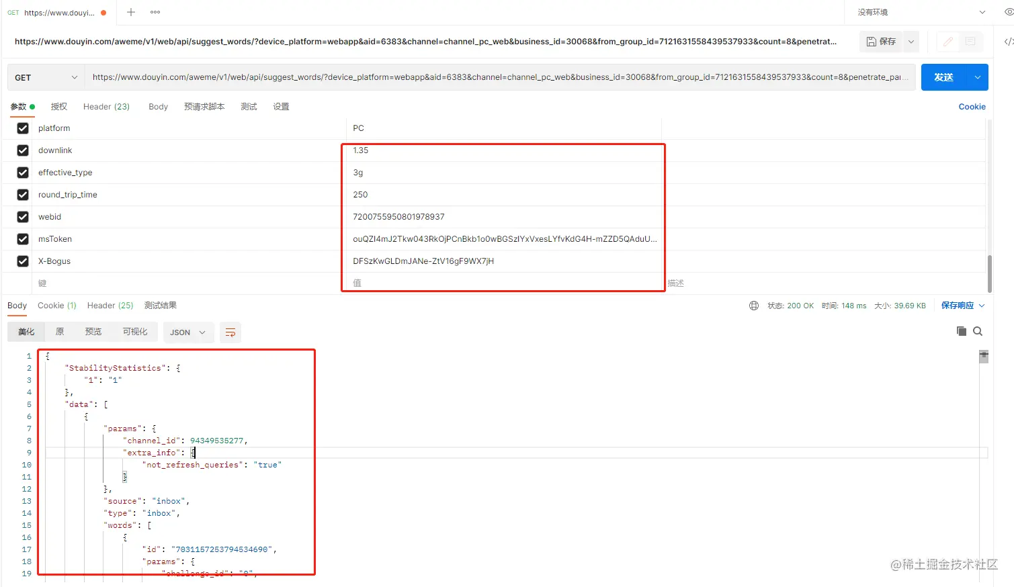Select the response Body tab
This screenshot has width=1014, height=587.
(x=17, y=306)
